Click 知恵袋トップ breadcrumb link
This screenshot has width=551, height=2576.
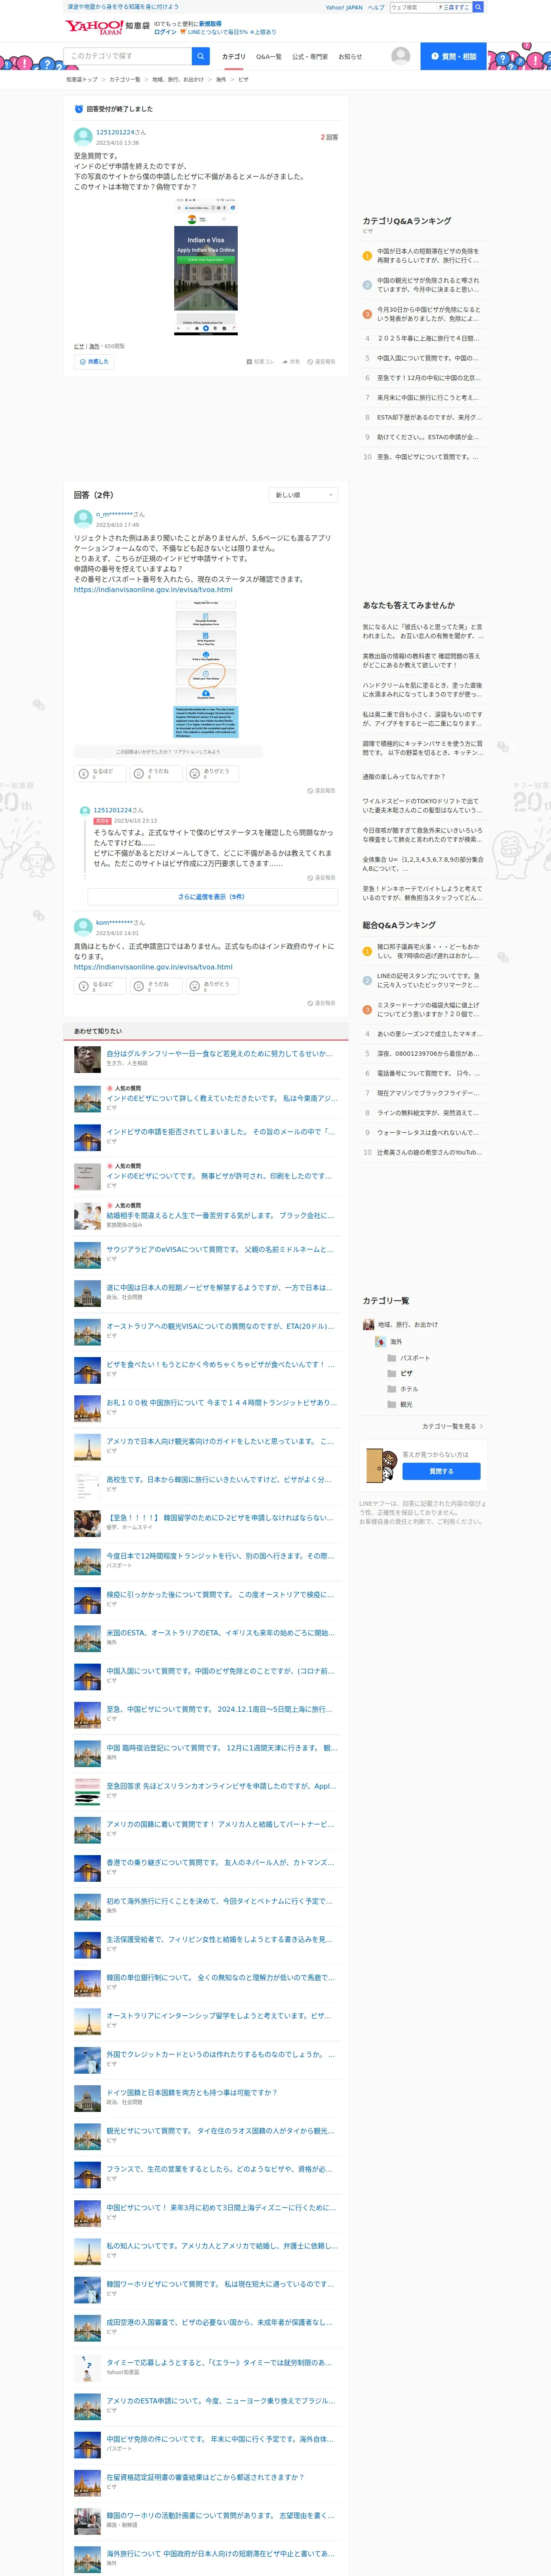pos(82,79)
